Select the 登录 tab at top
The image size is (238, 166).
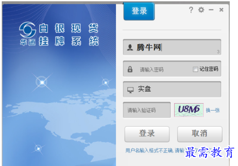[x=139, y=11]
